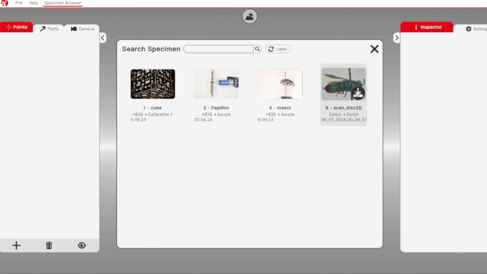Image resolution: width=487 pixels, height=274 pixels.
Task: Switch to the Camera tab
Action: coord(82,29)
